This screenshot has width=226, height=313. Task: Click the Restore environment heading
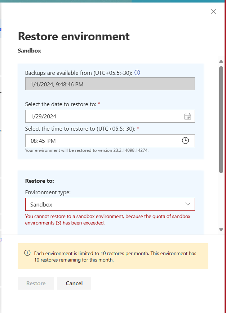pyautogui.click(x=74, y=36)
